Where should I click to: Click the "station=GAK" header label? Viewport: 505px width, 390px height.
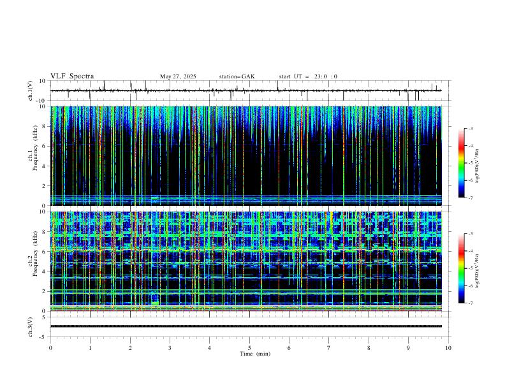[x=237, y=76]
